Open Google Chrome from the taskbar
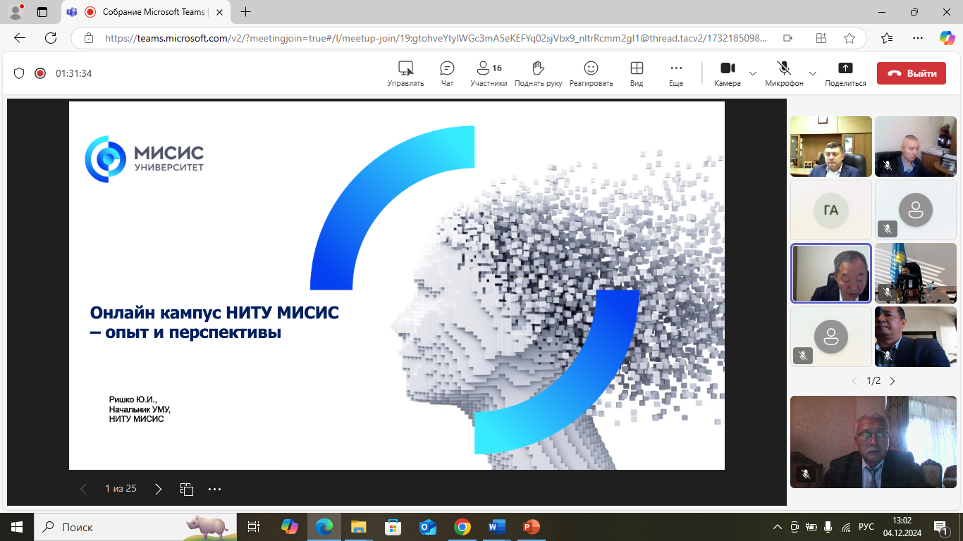The image size is (963, 541). (462, 527)
